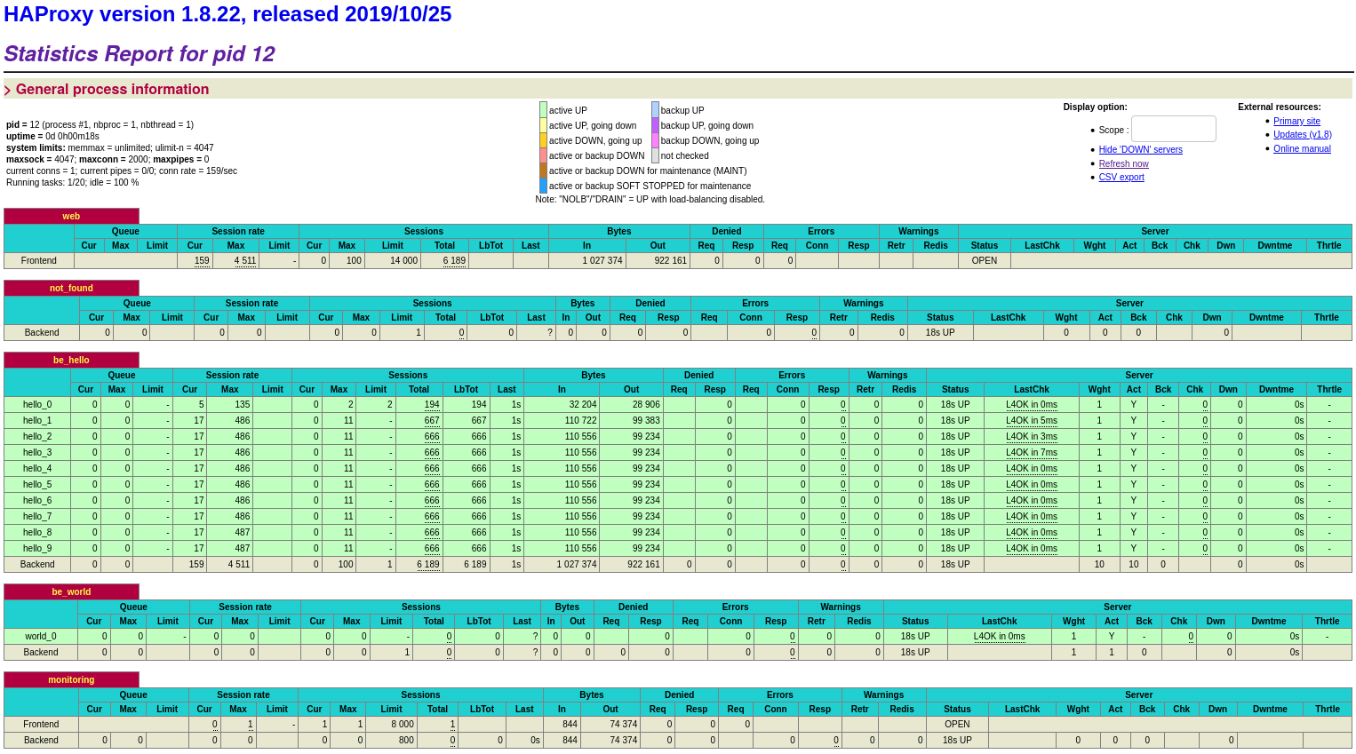Image resolution: width=1356 pixels, height=754 pixels.
Task: Click the not_found Backend 18s UP status
Action: pyautogui.click(x=940, y=332)
